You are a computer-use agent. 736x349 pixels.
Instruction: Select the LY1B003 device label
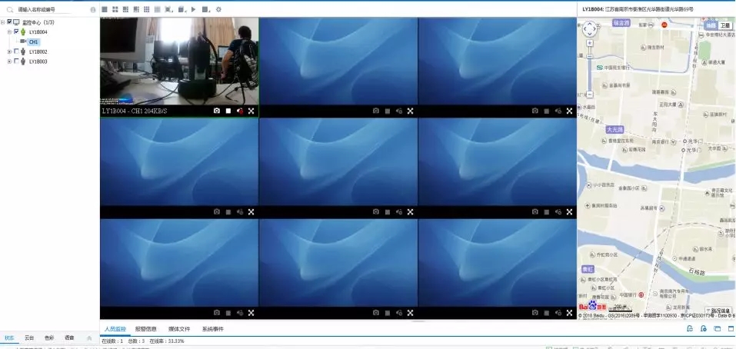pos(38,61)
